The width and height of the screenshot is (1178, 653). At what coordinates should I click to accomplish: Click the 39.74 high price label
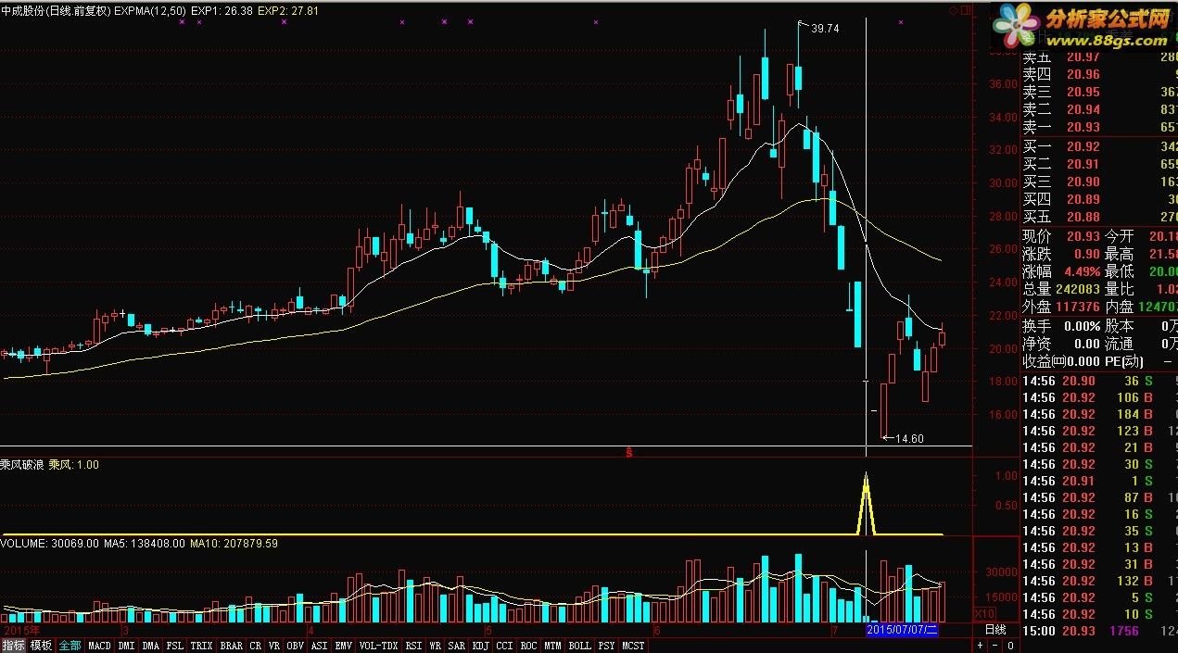(825, 29)
